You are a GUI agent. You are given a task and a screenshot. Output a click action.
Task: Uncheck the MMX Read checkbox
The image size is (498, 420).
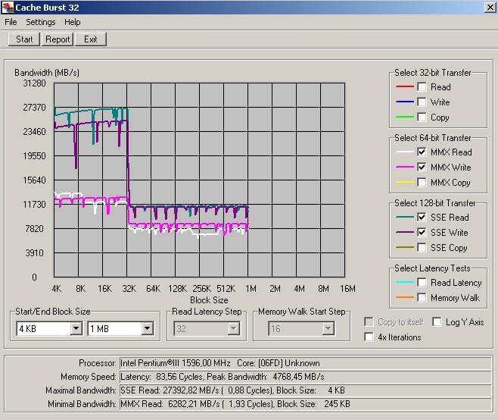click(422, 152)
